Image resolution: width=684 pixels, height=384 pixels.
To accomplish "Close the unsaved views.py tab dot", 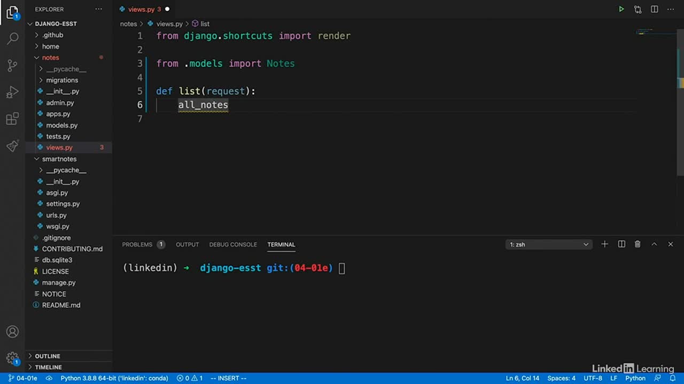I will click(x=167, y=9).
